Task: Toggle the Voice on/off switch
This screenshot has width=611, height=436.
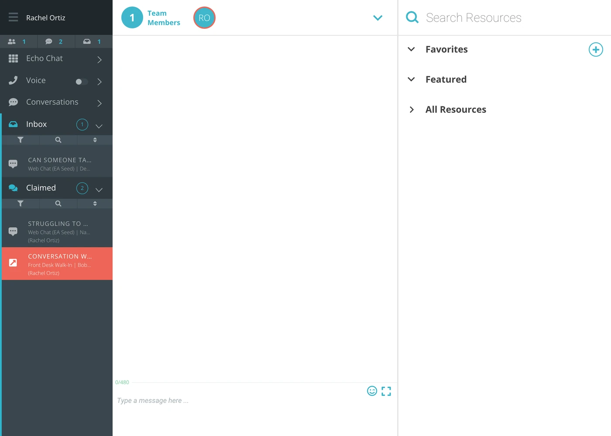Action: pyautogui.click(x=82, y=82)
